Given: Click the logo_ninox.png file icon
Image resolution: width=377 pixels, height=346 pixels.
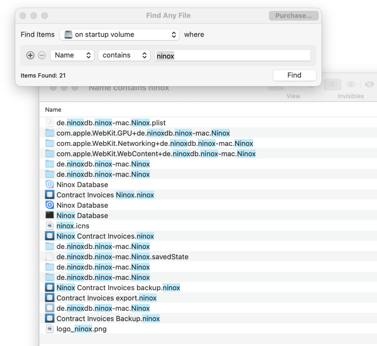Looking at the screenshot, I should (x=50, y=329).
